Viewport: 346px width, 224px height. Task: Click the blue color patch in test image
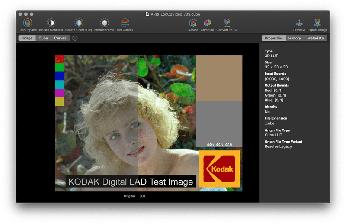[60, 76]
